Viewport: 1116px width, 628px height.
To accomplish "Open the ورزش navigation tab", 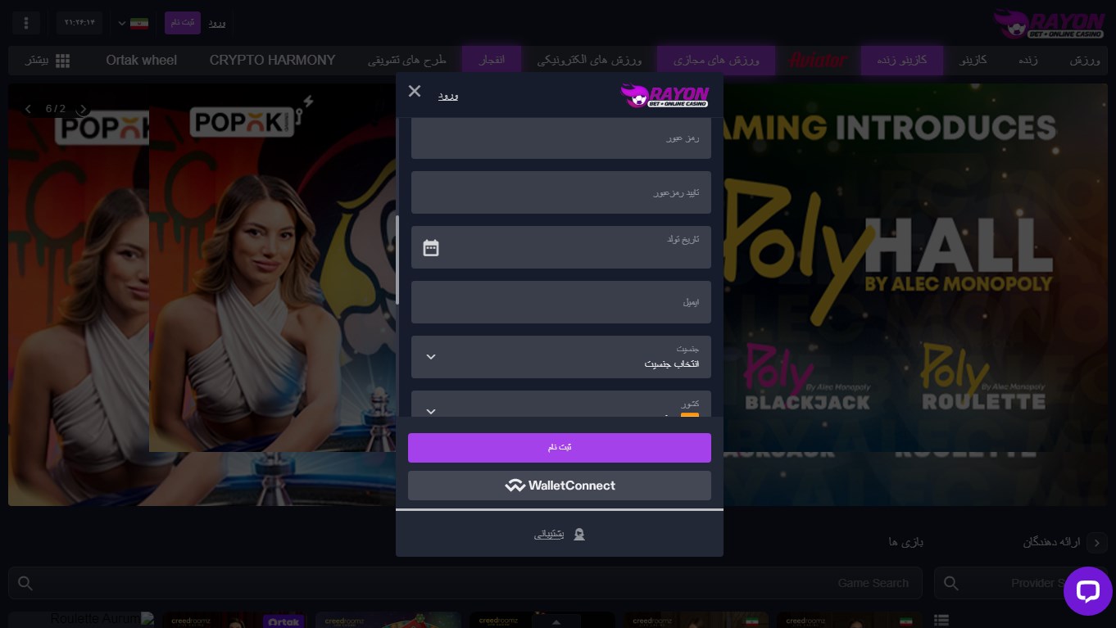I will point(1085,61).
